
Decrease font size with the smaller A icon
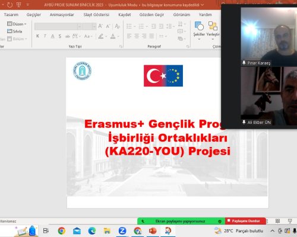click(108, 26)
